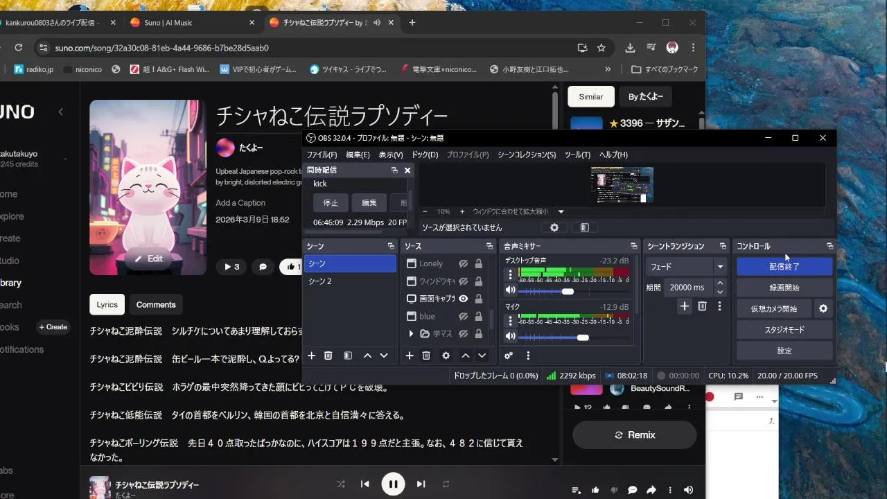The height and width of the screenshot is (499, 887).
Task: Open transition properties three-dot menu
Action: 719,306
